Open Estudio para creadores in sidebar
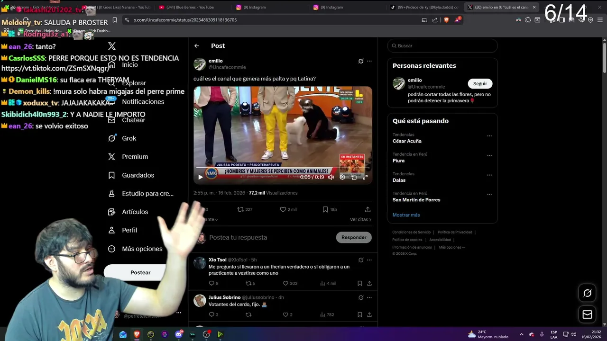Image resolution: width=607 pixels, height=341 pixels. tap(140, 194)
